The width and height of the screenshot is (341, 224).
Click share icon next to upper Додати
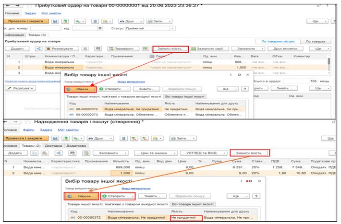[37, 49]
